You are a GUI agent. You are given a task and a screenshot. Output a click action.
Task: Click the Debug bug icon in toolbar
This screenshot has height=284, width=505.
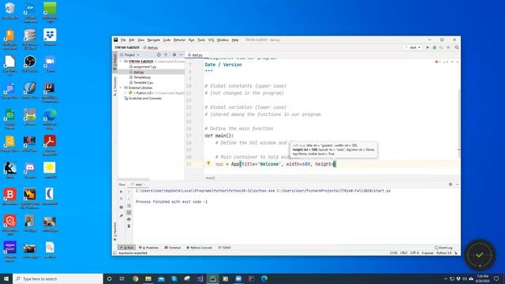click(x=435, y=47)
